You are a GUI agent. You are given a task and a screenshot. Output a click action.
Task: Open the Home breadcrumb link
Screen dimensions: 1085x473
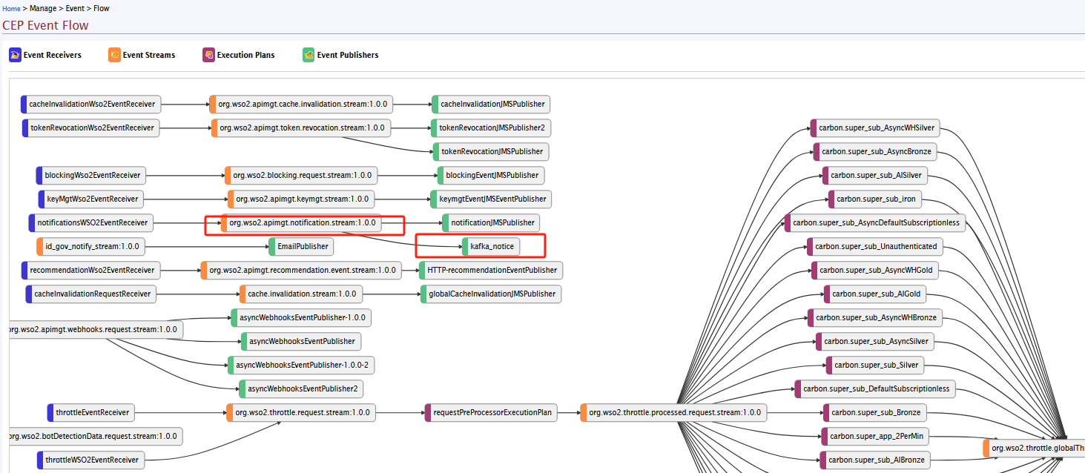[x=11, y=8]
